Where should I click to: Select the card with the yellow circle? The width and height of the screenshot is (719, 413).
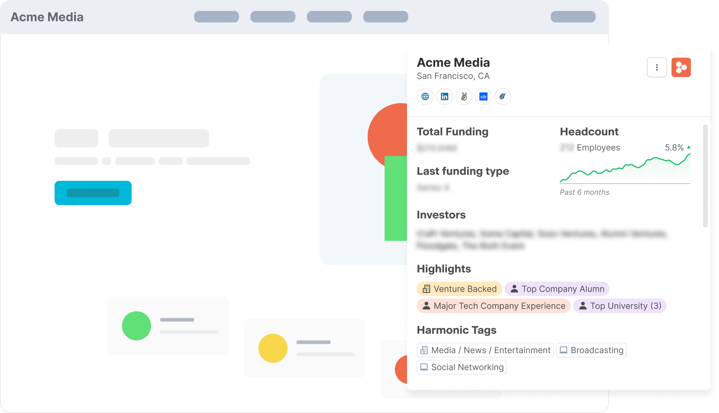point(304,348)
